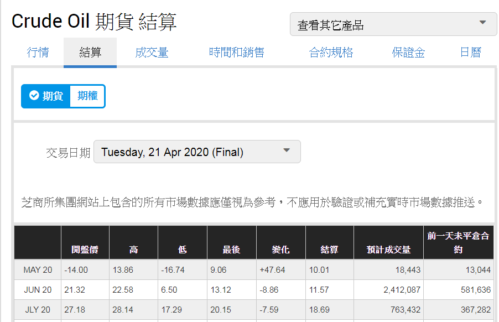Click the JUN 20 settlement value 11.57
This screenshot has width=499, height=322.
pyautogui.click(x=319, y=290)
